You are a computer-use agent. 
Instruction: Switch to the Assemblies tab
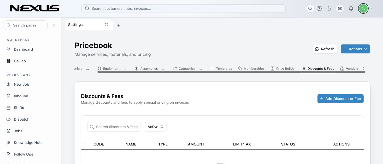pyautogui.click(x=149, y=69)
